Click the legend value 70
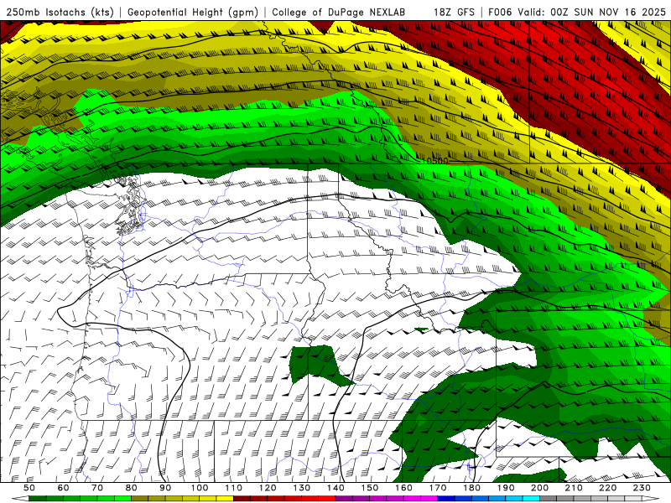The width and height of the screenshot is (671, 503). click(x=97, y=488)
